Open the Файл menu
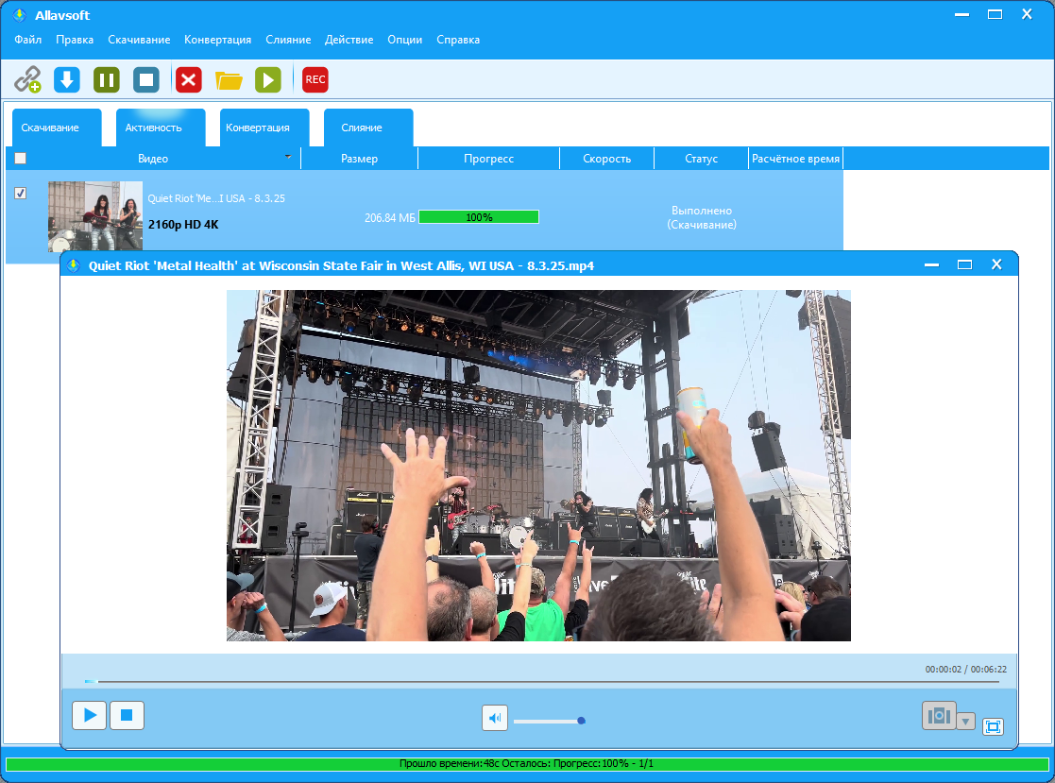The image size is (1055, 783). click(x=27, y=40)
